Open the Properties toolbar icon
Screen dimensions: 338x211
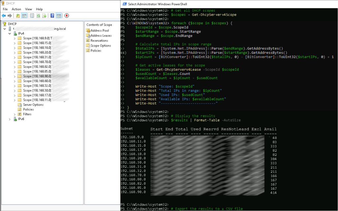[32, 16]
